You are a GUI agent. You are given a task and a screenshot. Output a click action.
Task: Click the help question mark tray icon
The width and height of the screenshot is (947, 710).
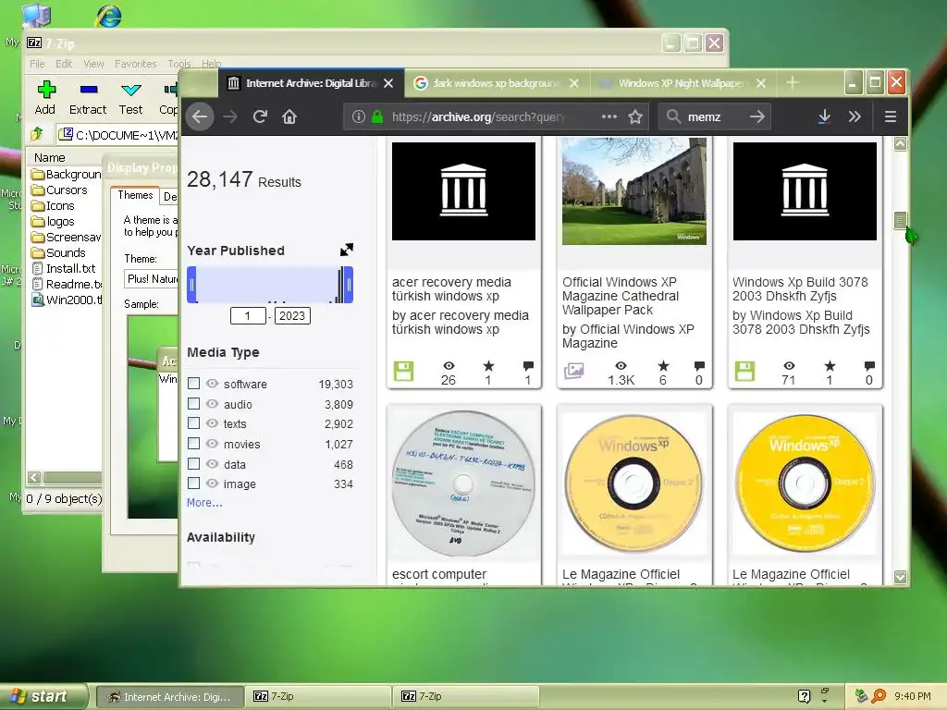coord(804,696)
